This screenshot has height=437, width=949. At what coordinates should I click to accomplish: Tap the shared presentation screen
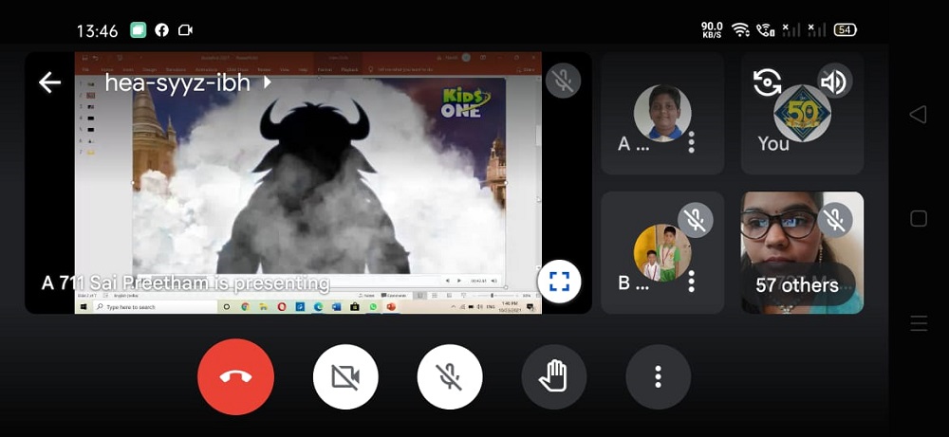coord(308,190)
